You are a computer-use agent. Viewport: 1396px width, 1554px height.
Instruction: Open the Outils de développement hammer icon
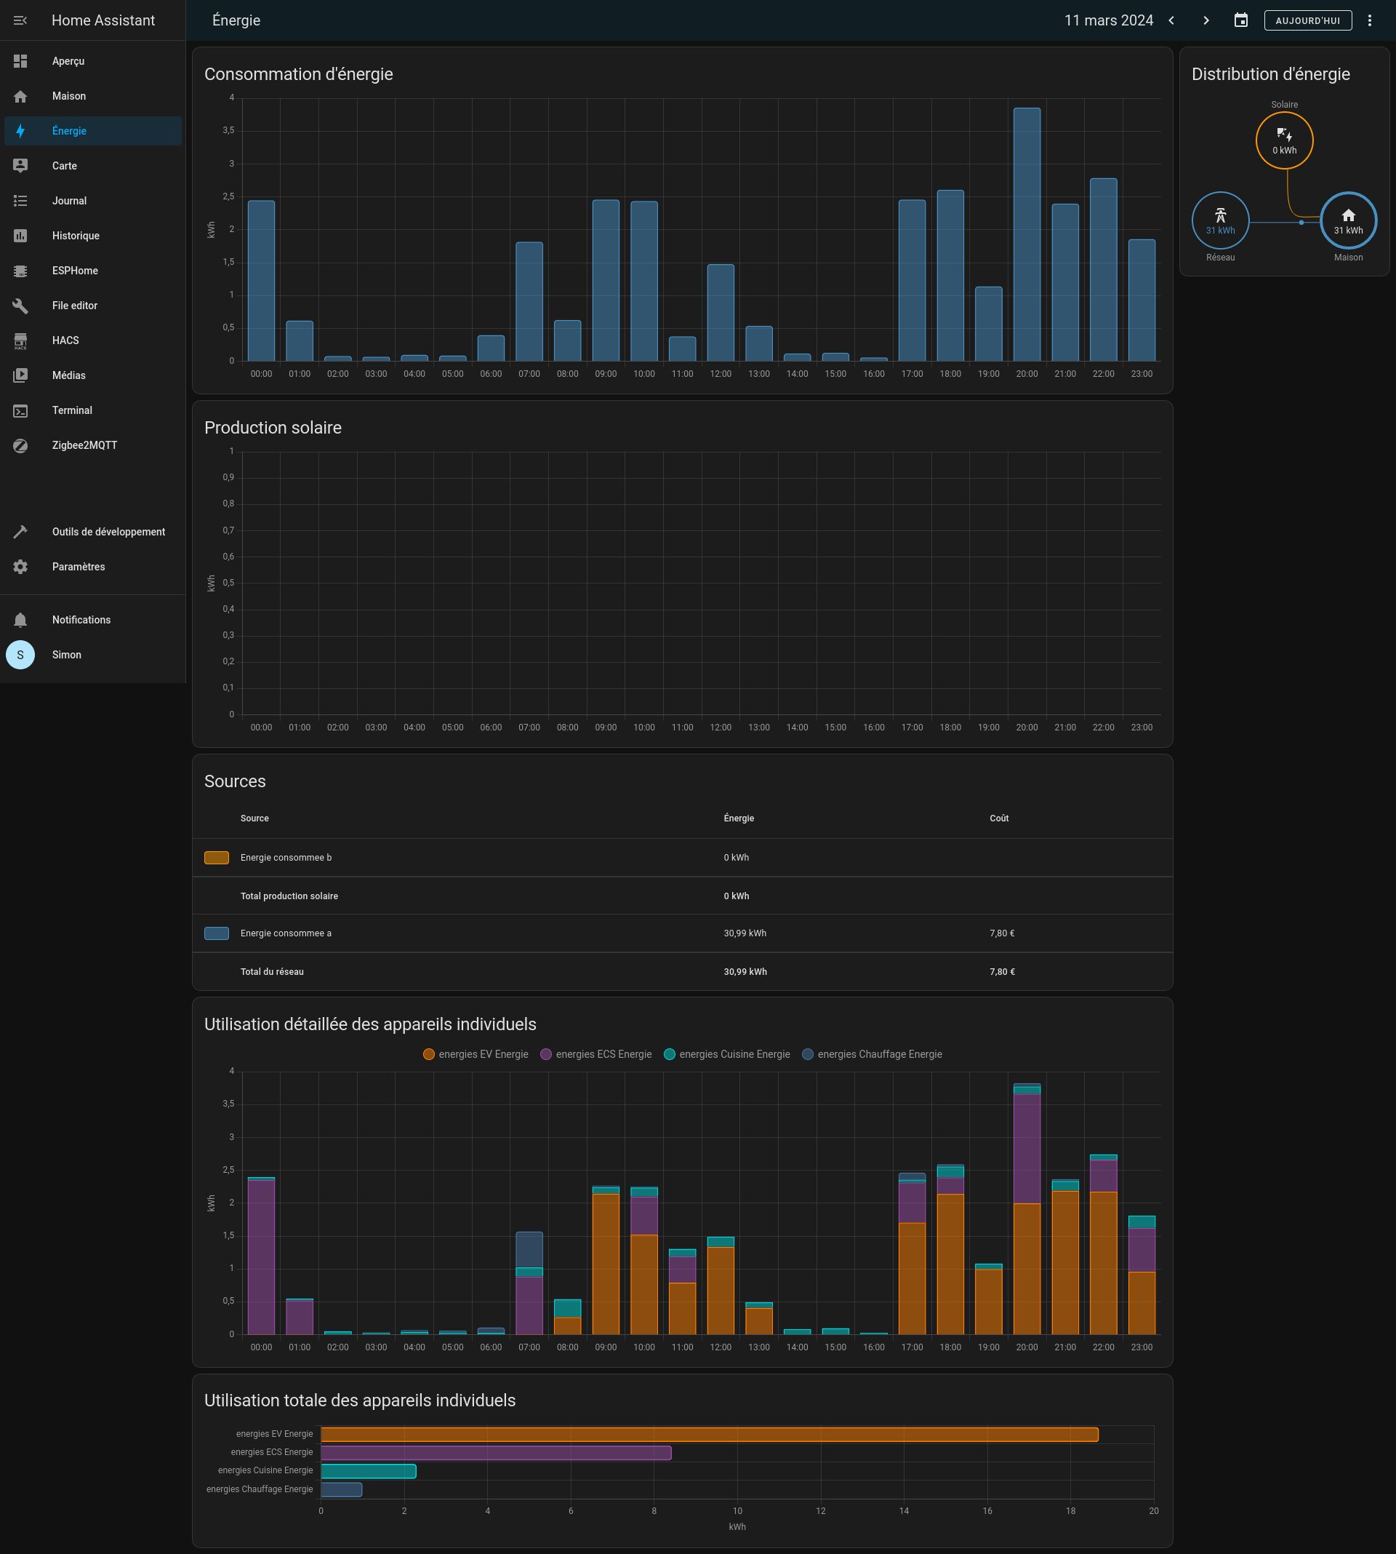[20, 532]
